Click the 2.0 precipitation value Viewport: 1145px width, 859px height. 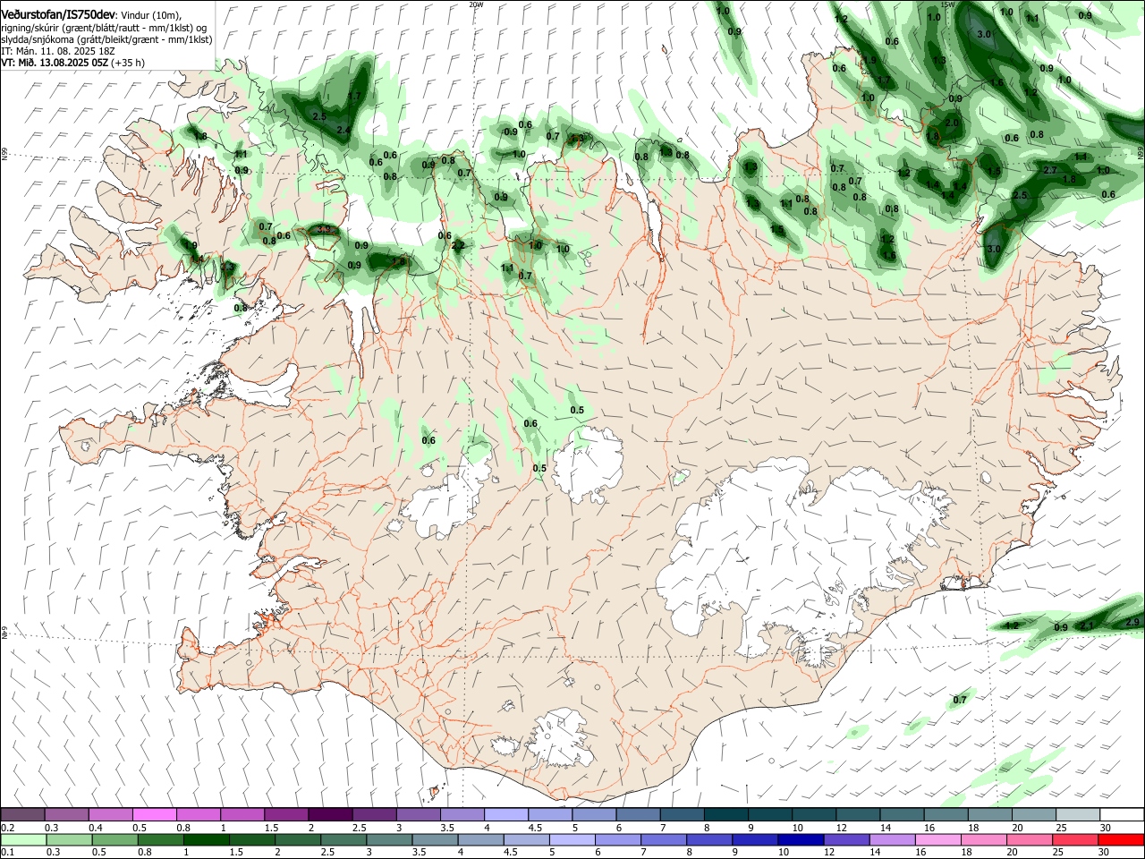(x=952, y=123)
